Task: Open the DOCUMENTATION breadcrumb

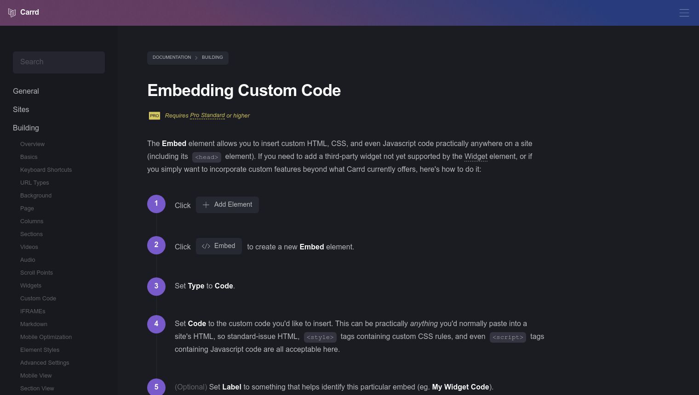Action: coord(172,57)
